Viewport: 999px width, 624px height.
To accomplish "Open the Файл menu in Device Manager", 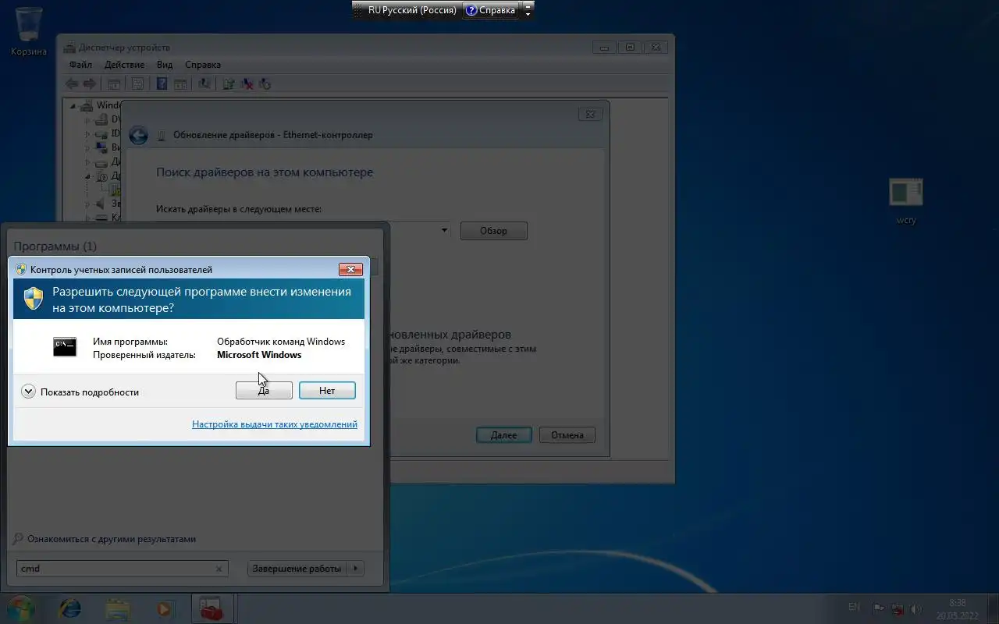I will (80, 65).
